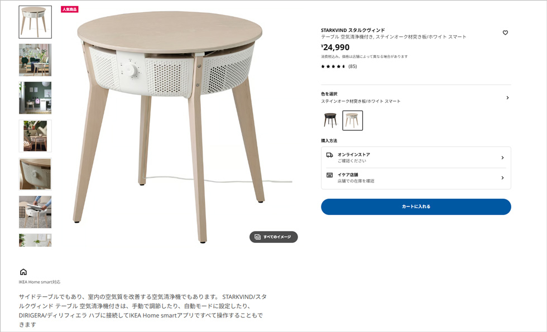This screenshot has width=547, height=332.
Task: Open すべてのイメージ to view all images
Action: [x=273, y=237]
